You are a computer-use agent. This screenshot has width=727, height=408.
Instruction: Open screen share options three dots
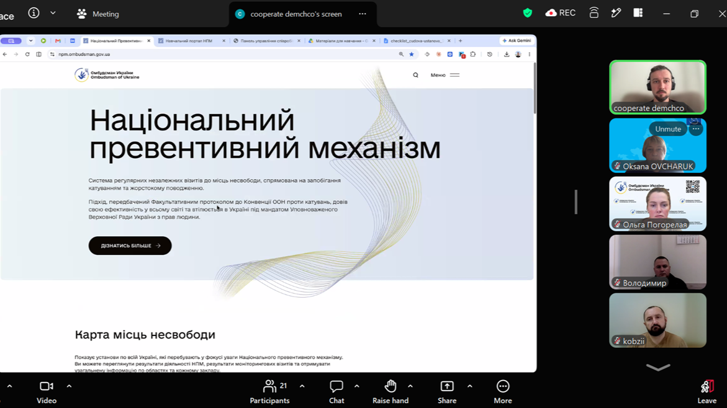tap(363, 14)
